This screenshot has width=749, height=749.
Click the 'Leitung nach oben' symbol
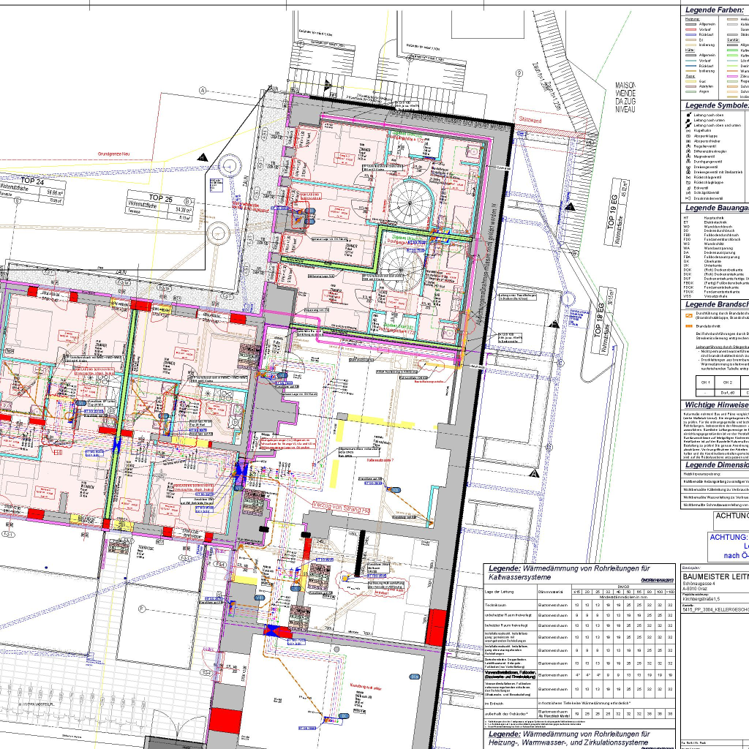(688, 115)
